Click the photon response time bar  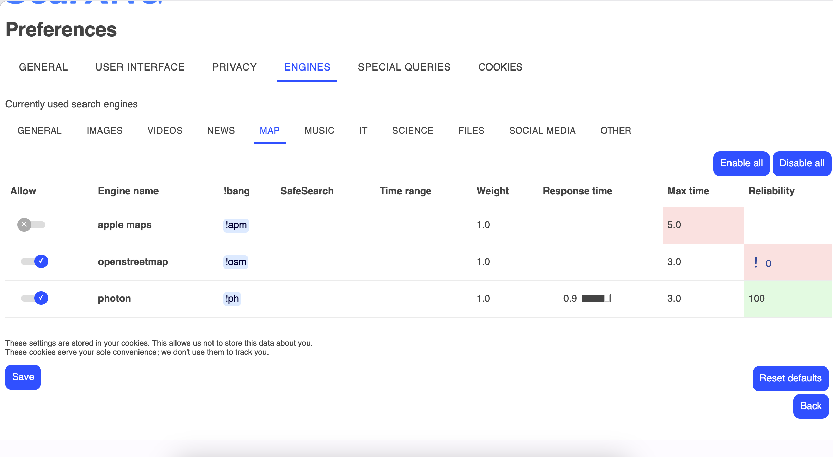[x=596, y=298]
